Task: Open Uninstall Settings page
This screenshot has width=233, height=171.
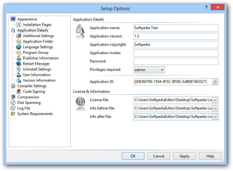Action: pos(37,69)
